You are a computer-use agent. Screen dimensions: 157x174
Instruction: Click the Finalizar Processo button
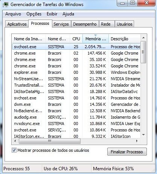[x=127, y=152]
